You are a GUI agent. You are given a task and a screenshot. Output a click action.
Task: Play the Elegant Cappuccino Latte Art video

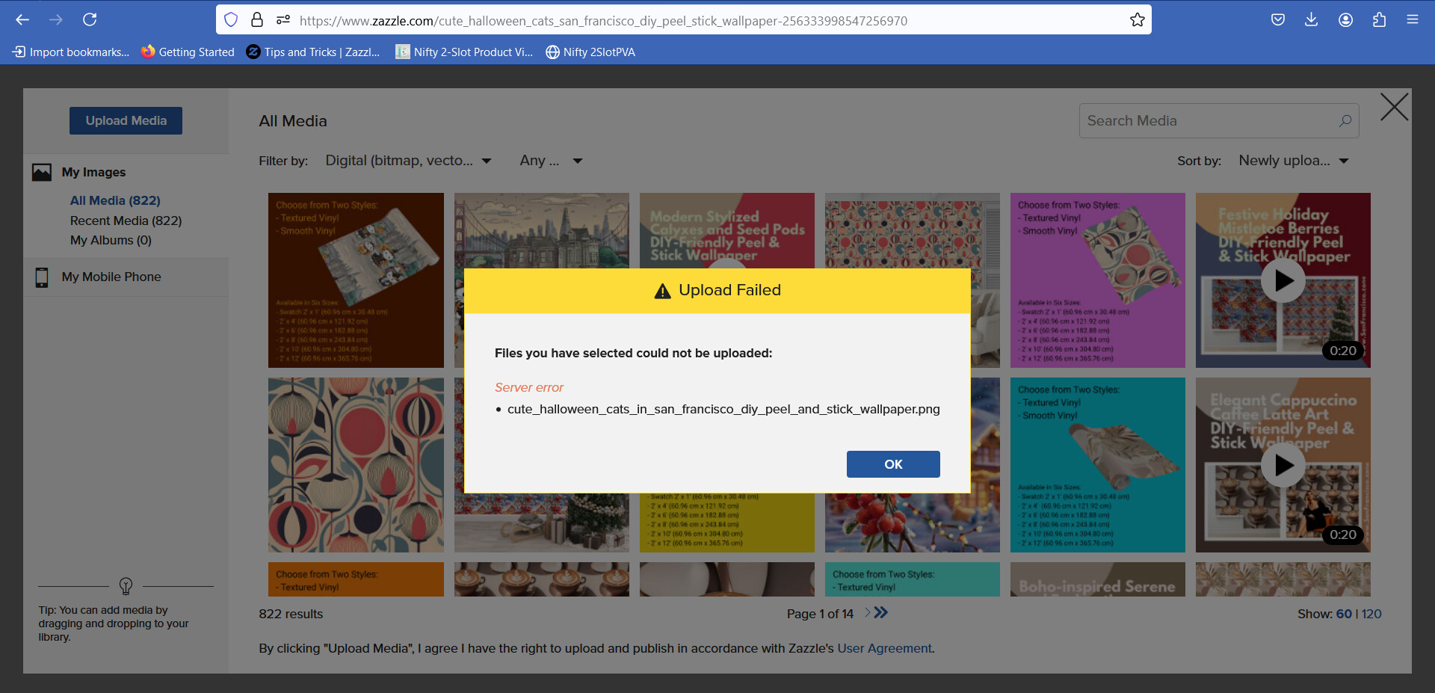click(1283, 465)
